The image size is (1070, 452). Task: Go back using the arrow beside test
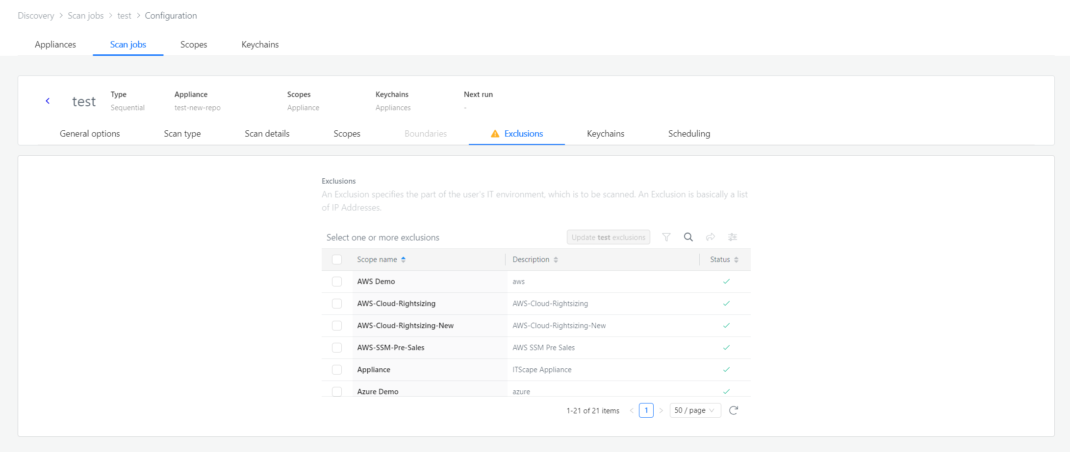tap(48, 101)
